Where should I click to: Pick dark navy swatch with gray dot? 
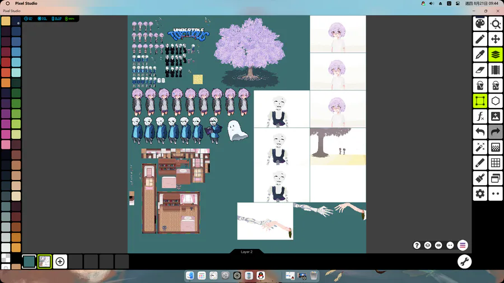point(16,21)
